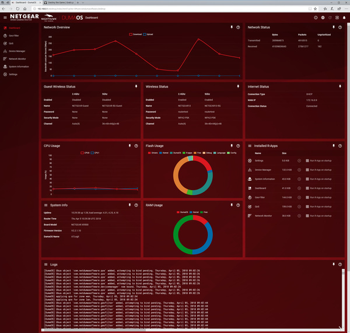Check Run R-App on startup for Device Manager
This screenshot has width=350, height=333.
307,170
